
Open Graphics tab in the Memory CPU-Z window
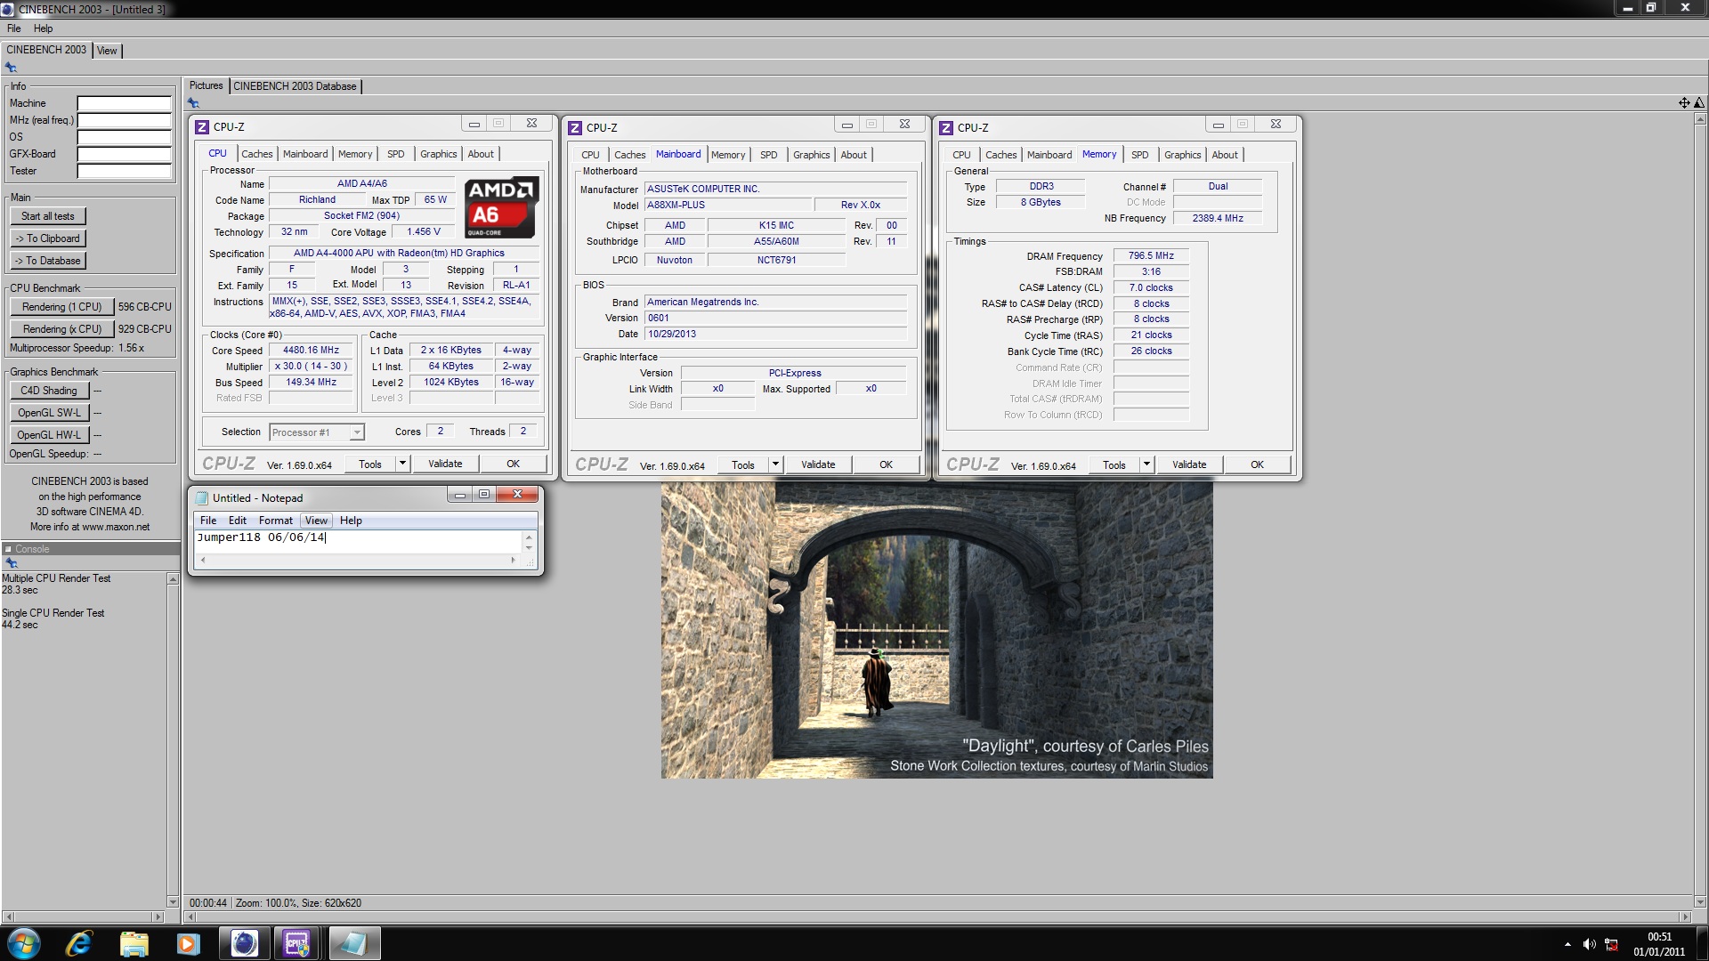pos(1182,155)
